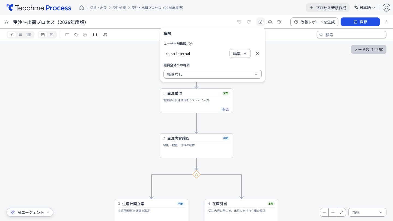Click the 保存 save button

[x=360, y=22]
